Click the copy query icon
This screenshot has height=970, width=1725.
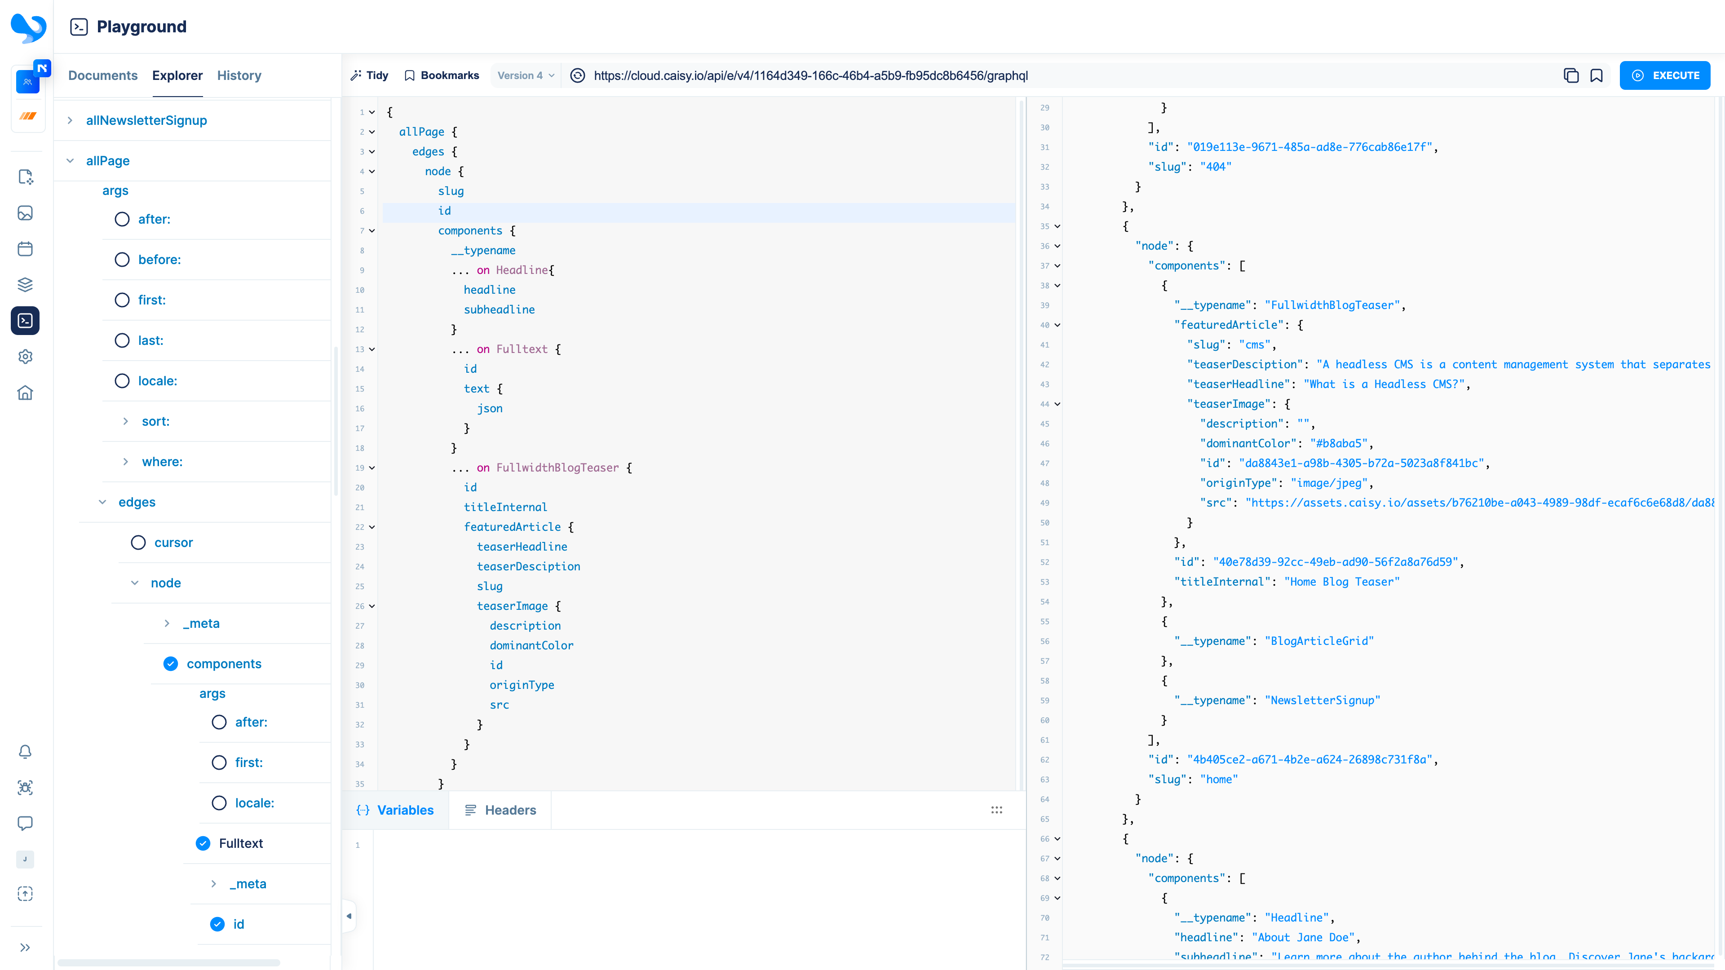click(x=1570, y=75)
